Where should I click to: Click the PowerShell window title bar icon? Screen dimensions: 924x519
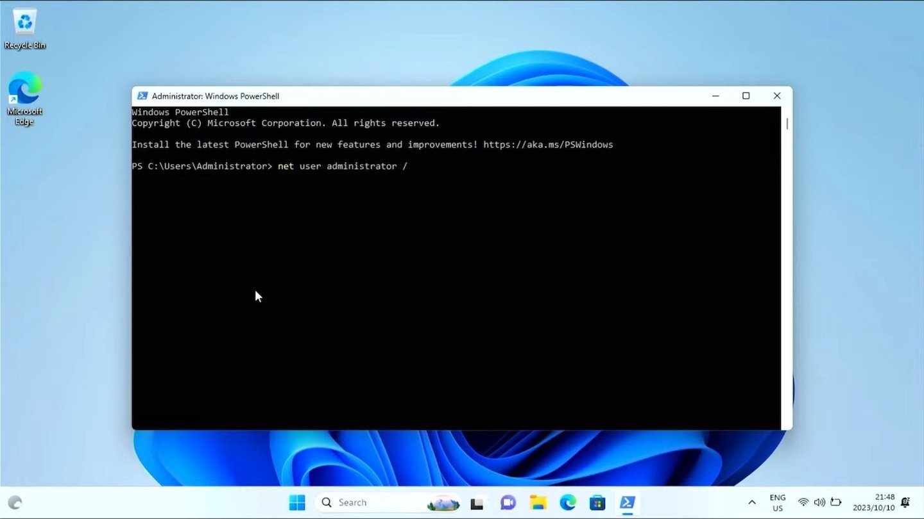click(x=142, y=96)
